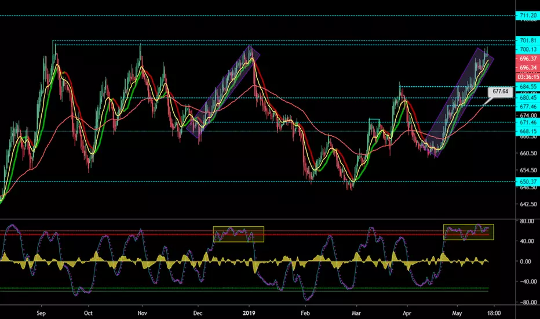Select the Dec label on time axis
The image size is (540, 319).
198,313
